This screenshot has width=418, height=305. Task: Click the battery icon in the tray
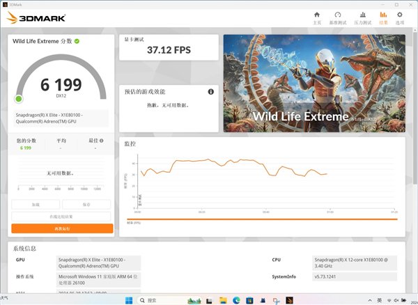pyautogui.click(x=404, y=300)
